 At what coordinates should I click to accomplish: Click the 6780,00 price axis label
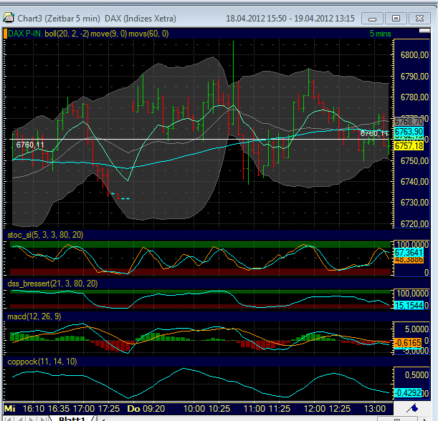(414, 97)
